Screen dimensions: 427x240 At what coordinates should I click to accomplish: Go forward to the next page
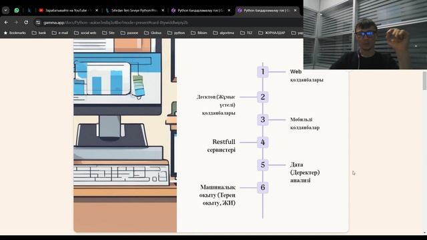(16, 22)
